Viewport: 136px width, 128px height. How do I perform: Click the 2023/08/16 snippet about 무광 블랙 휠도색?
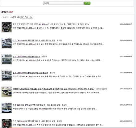coord(57,60)
